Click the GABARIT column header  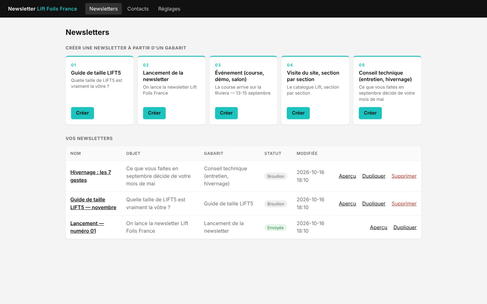(213, 153)
